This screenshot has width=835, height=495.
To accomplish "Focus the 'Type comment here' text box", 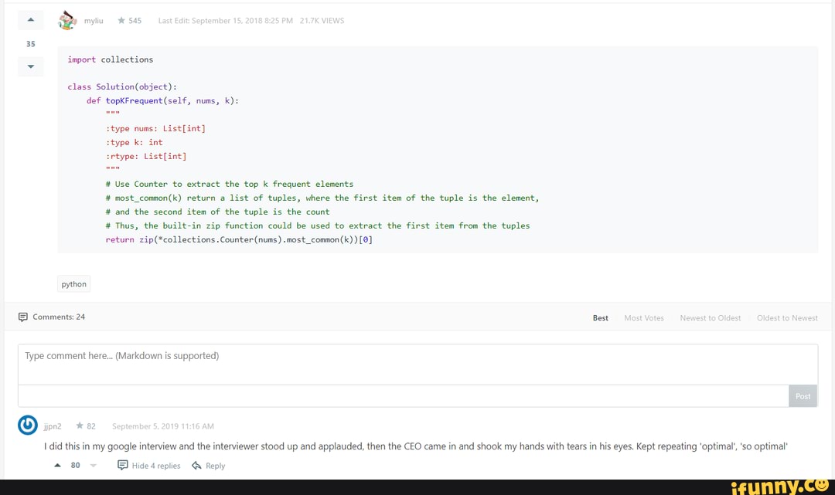I will coord(417,364).
